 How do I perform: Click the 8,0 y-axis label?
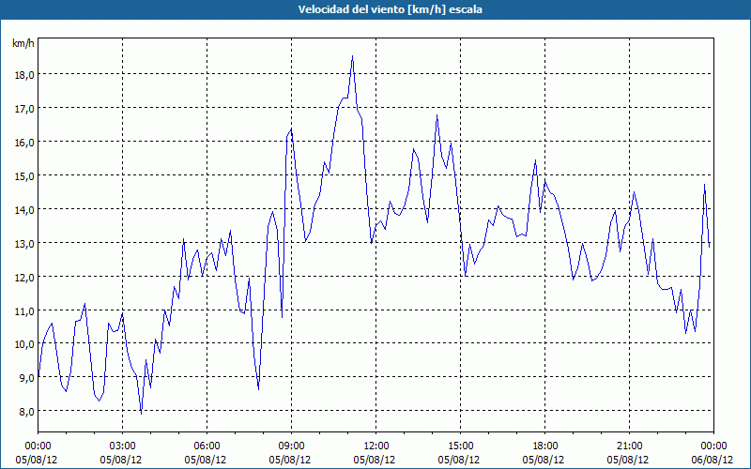pos(27,411)
